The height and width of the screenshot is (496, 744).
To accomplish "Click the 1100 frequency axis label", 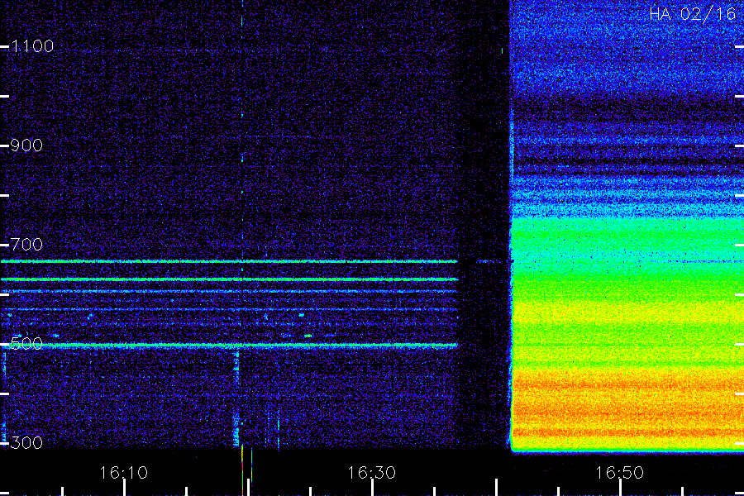I will click(x=32, y=46).
